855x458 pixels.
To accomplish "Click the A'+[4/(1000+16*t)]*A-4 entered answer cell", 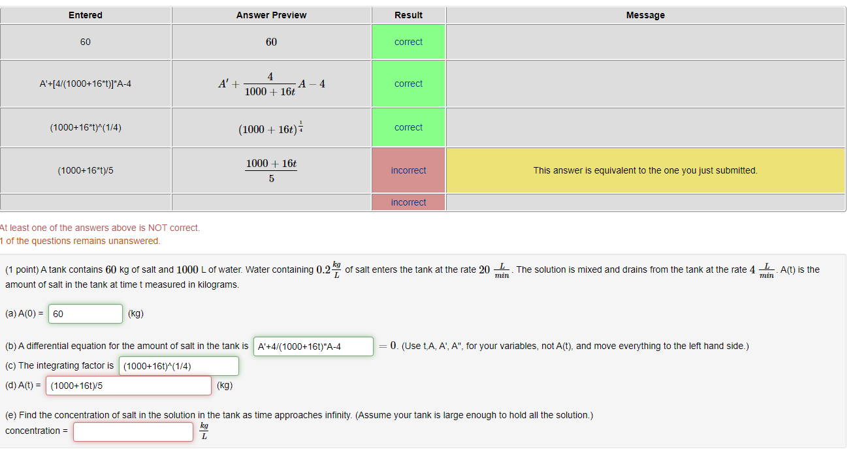I will (85, 84).
